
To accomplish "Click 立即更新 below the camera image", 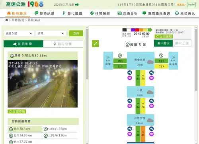I will pyautogui.click(x=17, y=111).
